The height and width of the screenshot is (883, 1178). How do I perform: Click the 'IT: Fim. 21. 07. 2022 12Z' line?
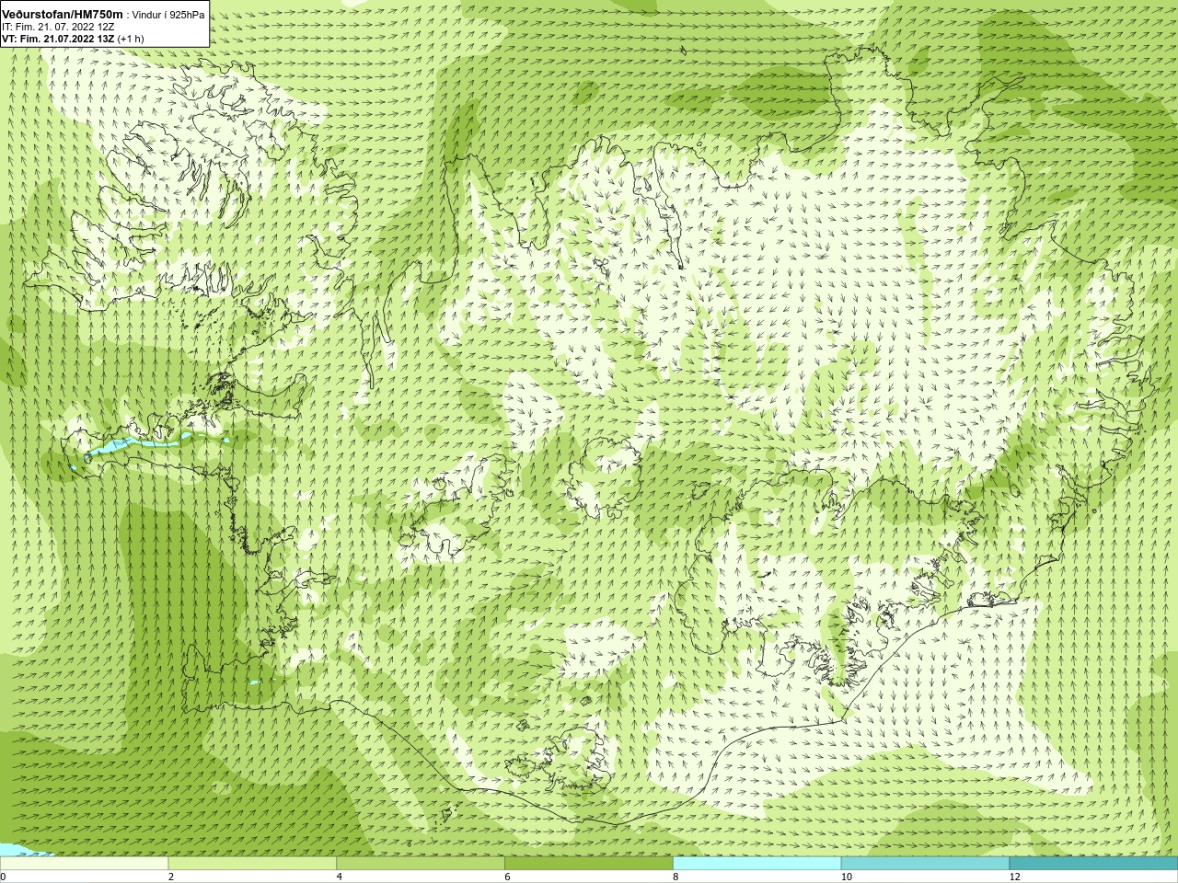coord(58,27)
